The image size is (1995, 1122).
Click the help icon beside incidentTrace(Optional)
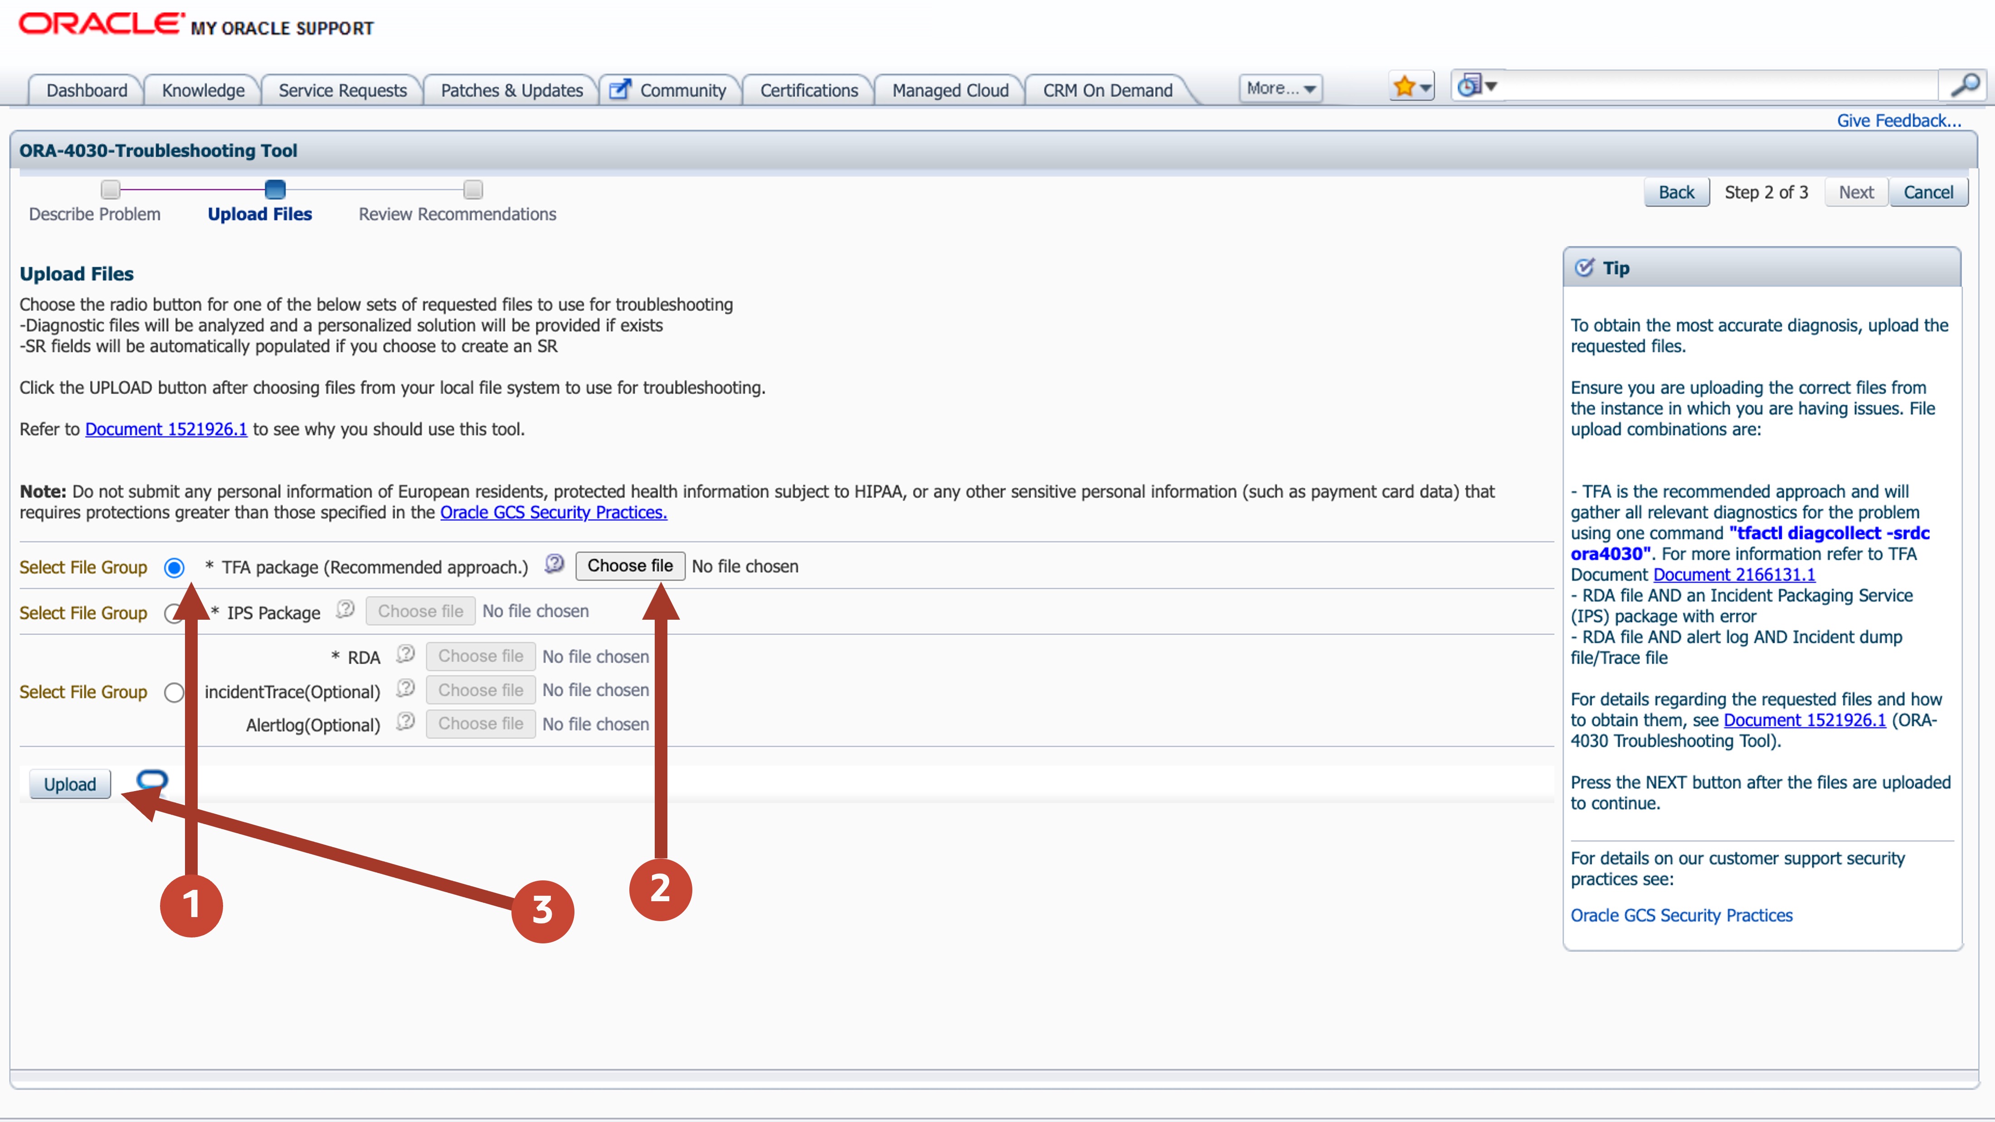coord(405,688)
